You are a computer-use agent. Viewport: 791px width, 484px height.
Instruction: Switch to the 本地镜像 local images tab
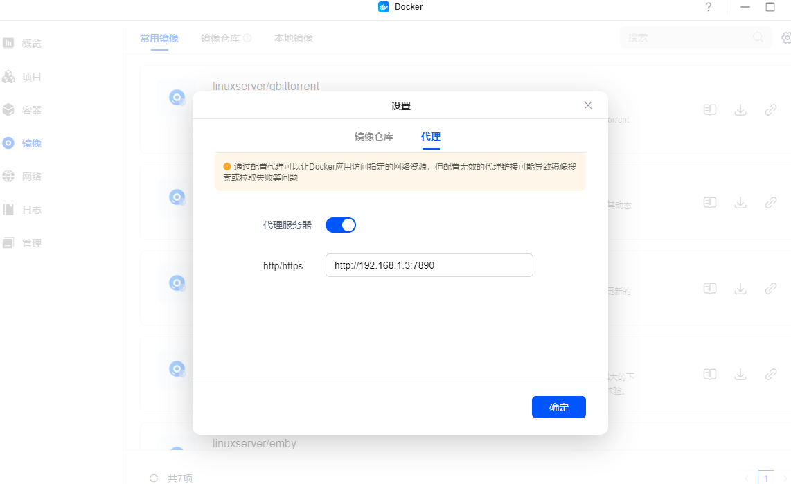coord(293,38)
